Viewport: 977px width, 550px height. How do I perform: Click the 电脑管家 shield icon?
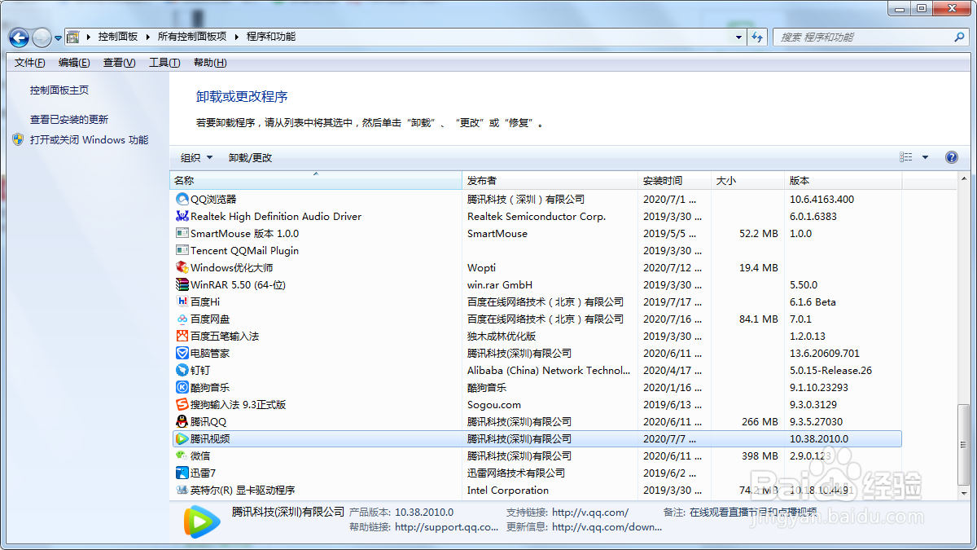[x=182, y=353]
